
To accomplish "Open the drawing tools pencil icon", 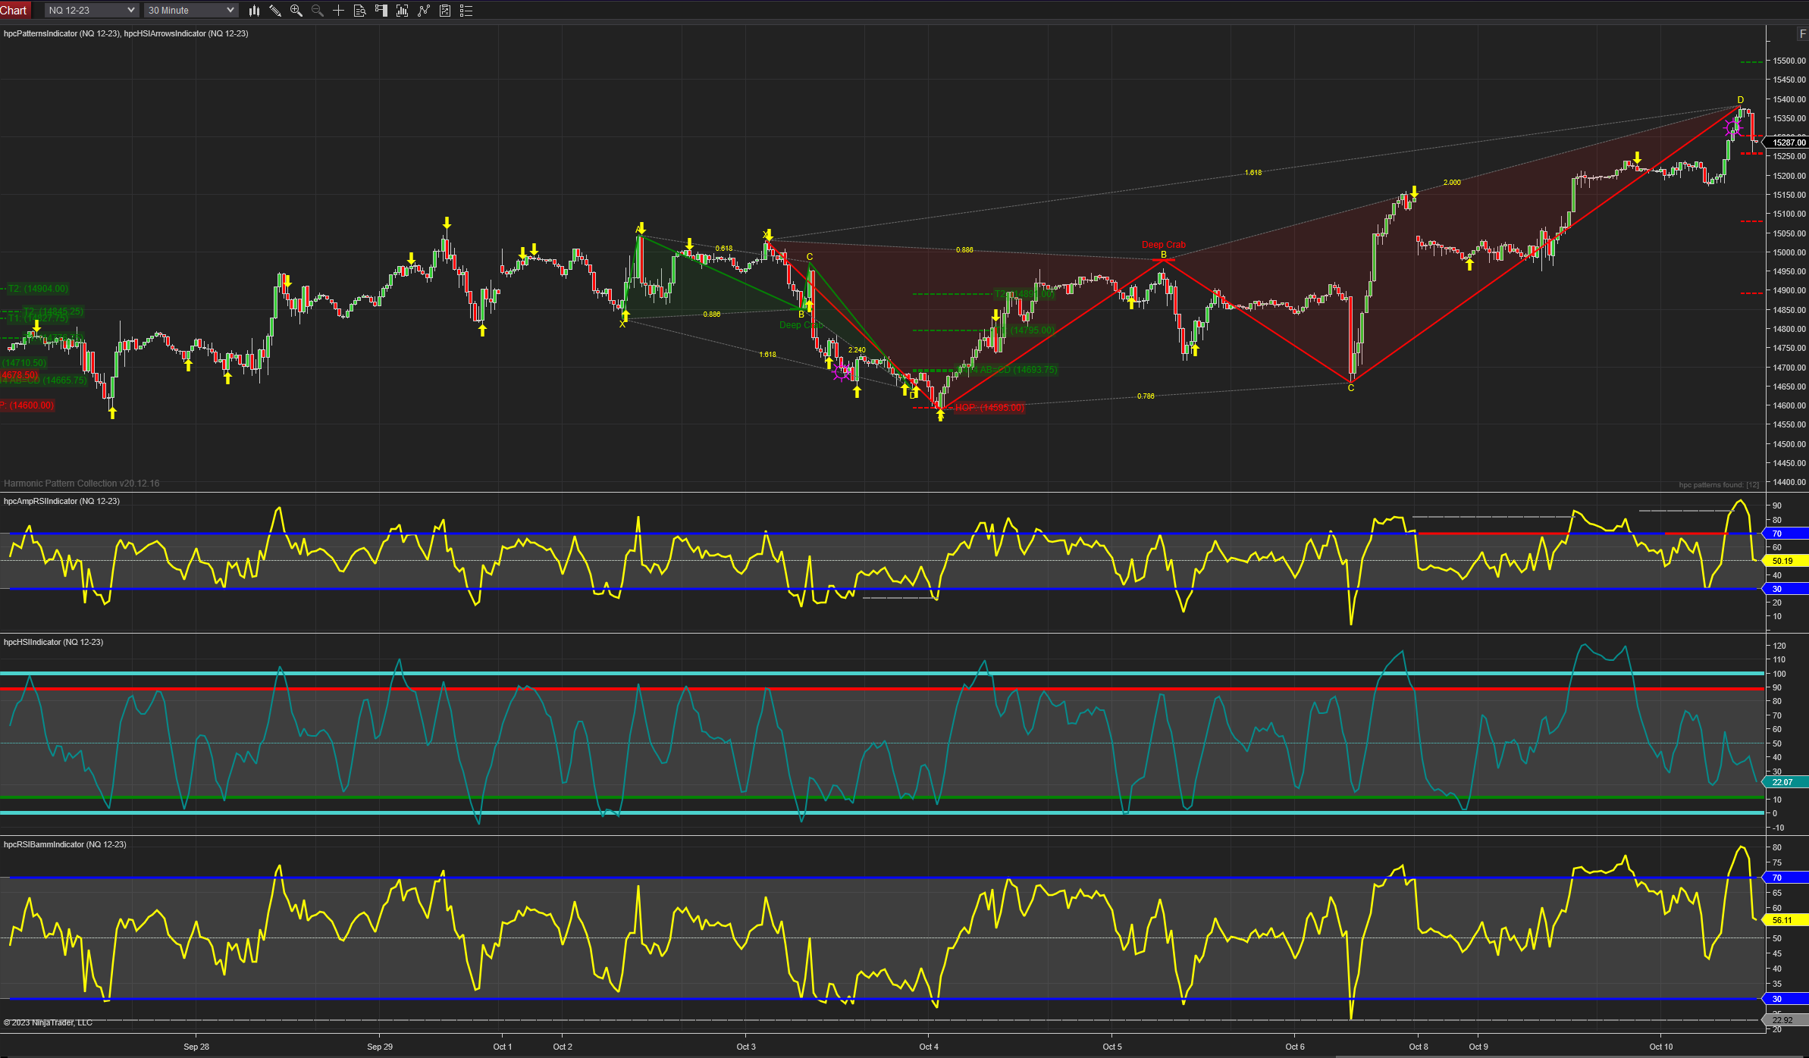I will (275, 11).
